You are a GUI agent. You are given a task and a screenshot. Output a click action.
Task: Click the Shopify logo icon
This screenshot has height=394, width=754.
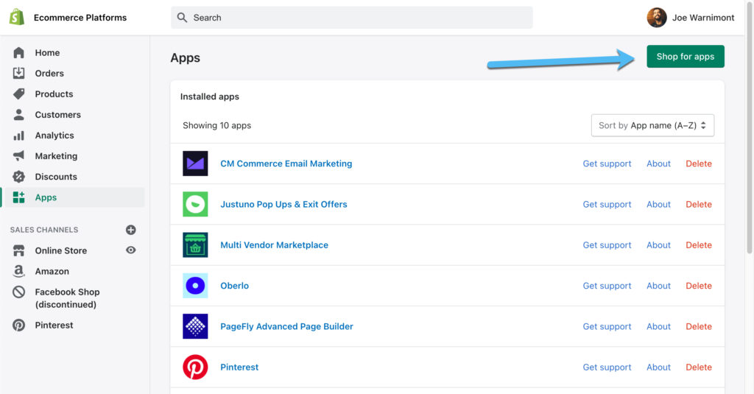17,18
